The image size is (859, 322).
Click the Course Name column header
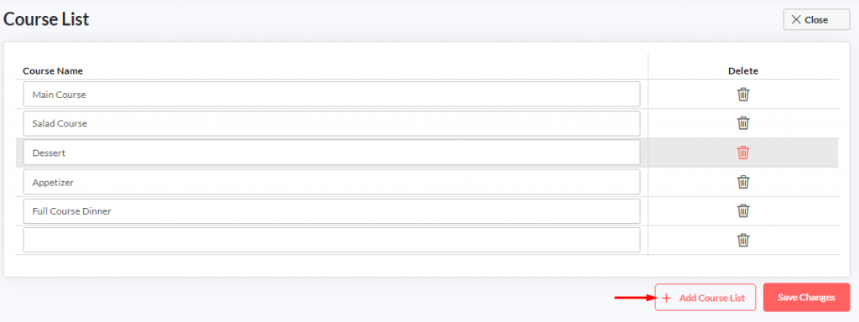point(53,70)
